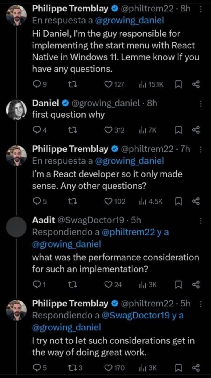Share Daniel's "first question why" tweet
This screenshot has width=211, height=378.
coord(196,130)
